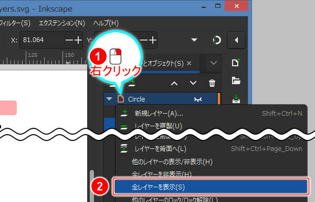Viewport: 315px width, 202px height.
Task: Open the ヘルプ(H) menu
Action: point(106,23)
